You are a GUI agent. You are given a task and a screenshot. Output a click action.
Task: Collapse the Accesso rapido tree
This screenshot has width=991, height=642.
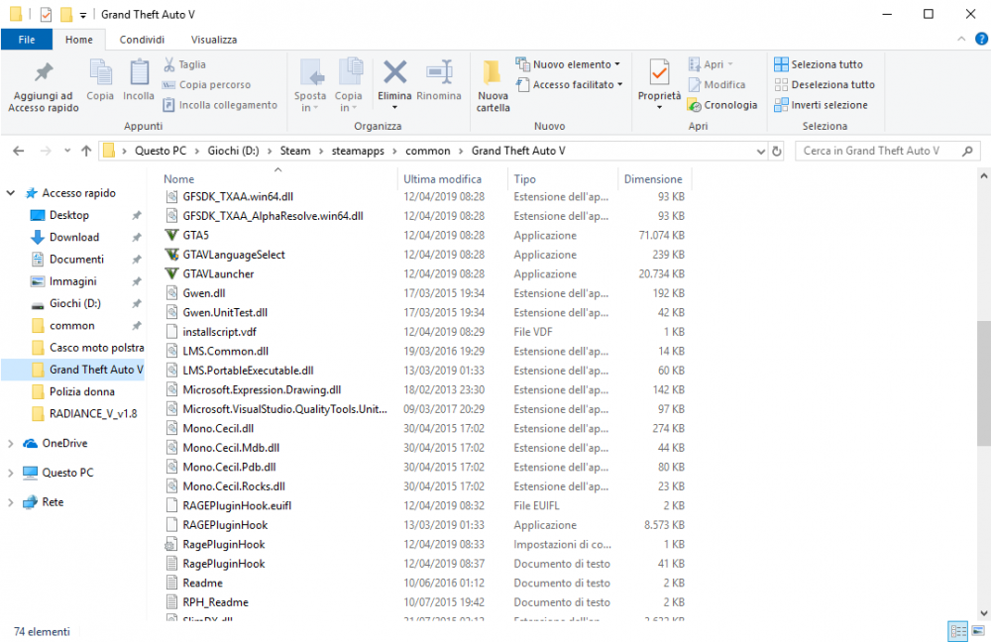(x=11, y=193)
